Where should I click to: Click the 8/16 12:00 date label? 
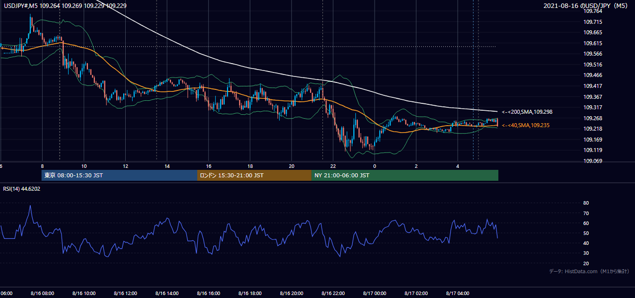click(125, 294)
